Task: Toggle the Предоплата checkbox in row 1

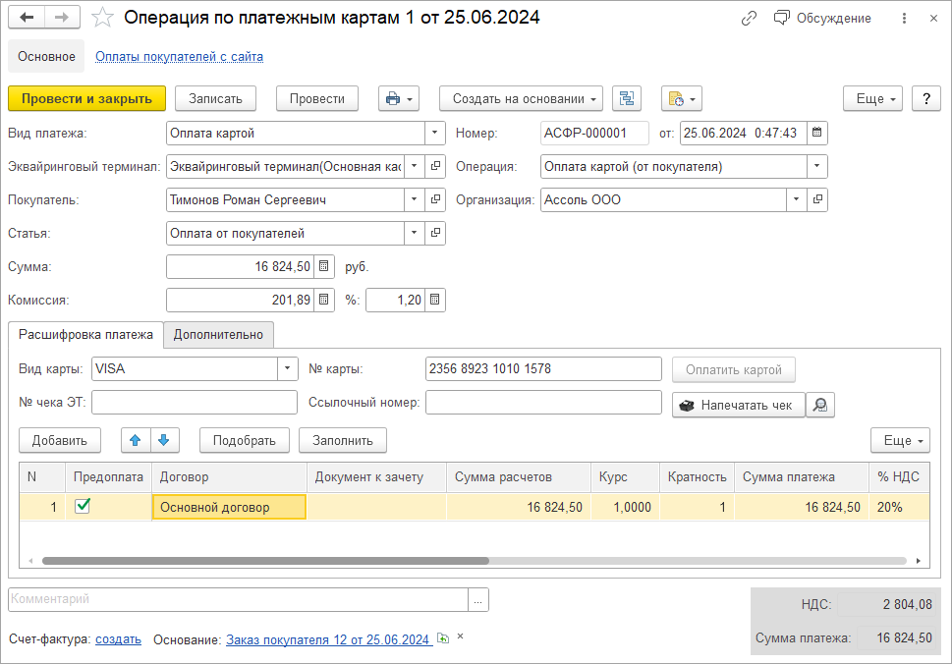Action: [83, 507]
